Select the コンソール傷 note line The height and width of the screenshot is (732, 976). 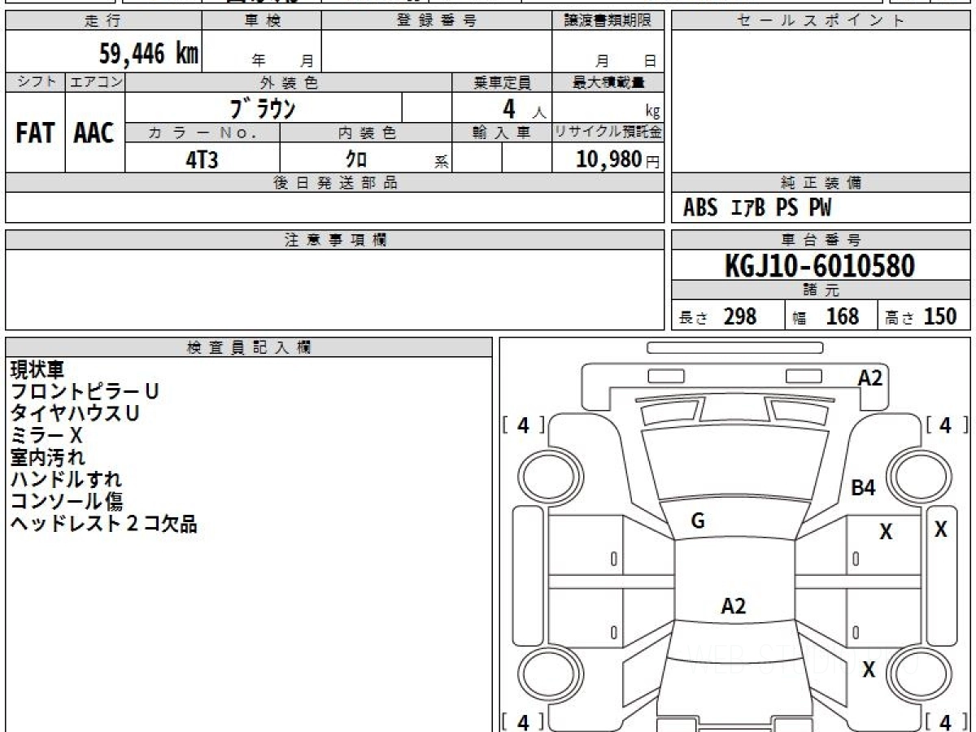coord(66,502)
